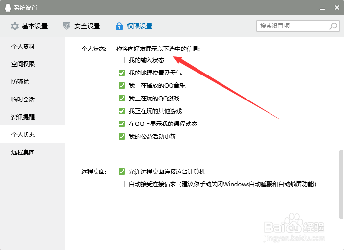Toggle 我正在播放的QQ音乐 checkbox
The height and width of the screenshot is (250, 344).
pyautogui.click(x=122, y=86)
